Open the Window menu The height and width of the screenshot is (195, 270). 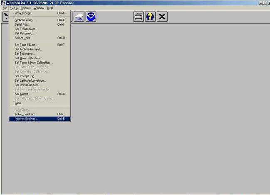point(39,8)
